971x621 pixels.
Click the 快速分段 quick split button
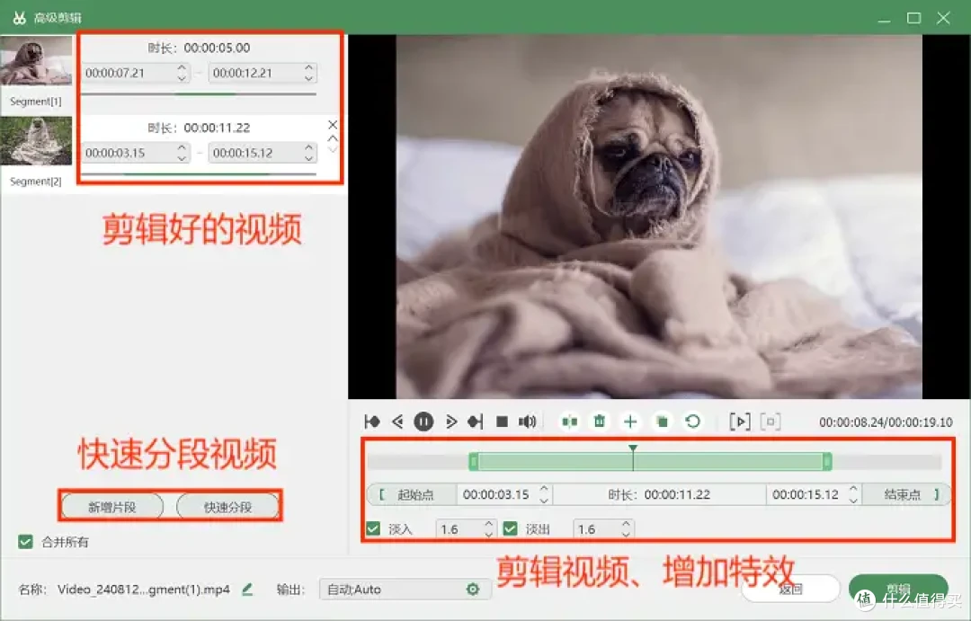click(x=227, y=507)
